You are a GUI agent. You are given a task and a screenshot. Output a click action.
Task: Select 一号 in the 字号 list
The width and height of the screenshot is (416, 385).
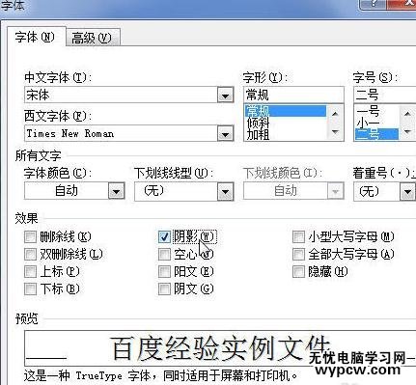click(x=376, y=111)
